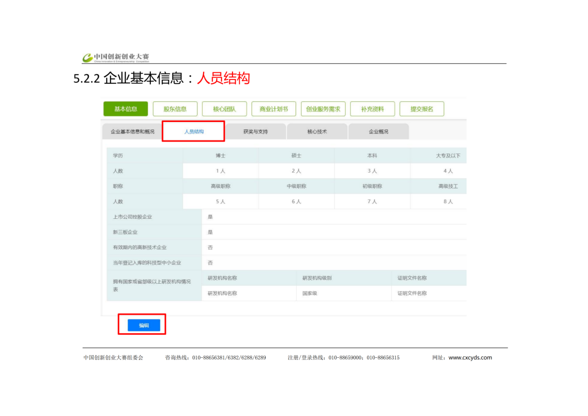Click the 博士 headcount cell showing 1人
588x416 pixels.
220,170
